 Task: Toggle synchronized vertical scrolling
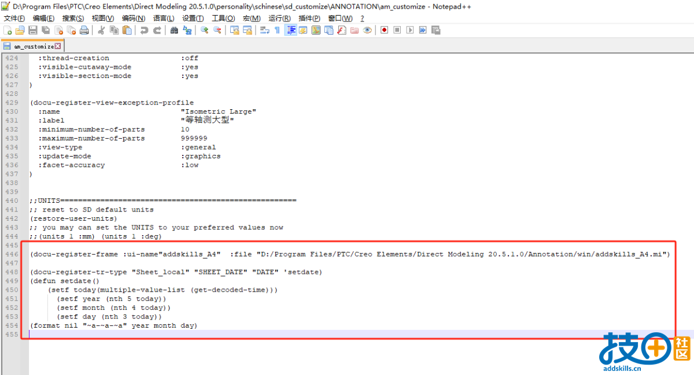point(234,30)
